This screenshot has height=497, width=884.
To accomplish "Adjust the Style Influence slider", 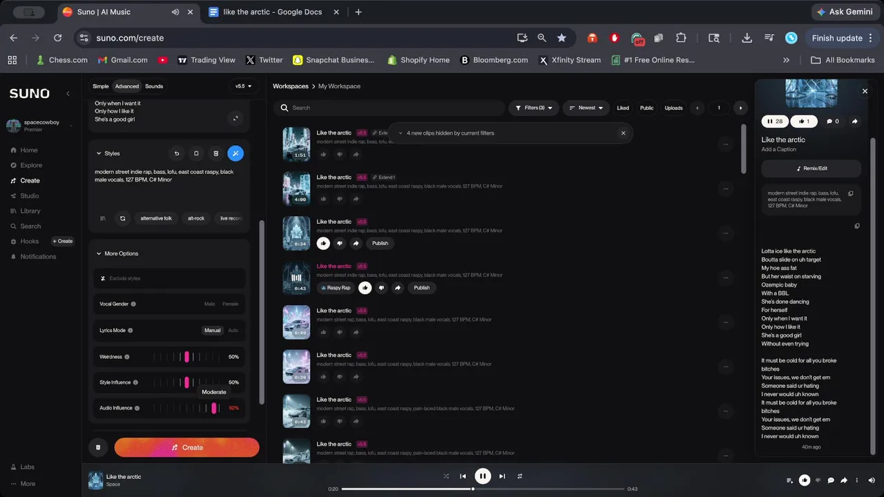I will [187, 382].
